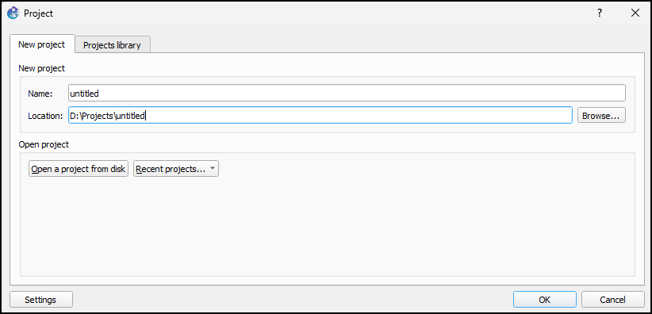The height and width of the screenshot is (314, 652).
Task: Click the "Project" title bar text
Action: tap(38, 13)
